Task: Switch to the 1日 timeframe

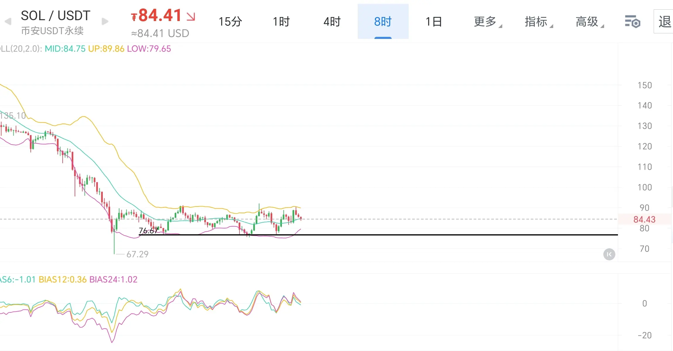Action: tap(434, 22)
